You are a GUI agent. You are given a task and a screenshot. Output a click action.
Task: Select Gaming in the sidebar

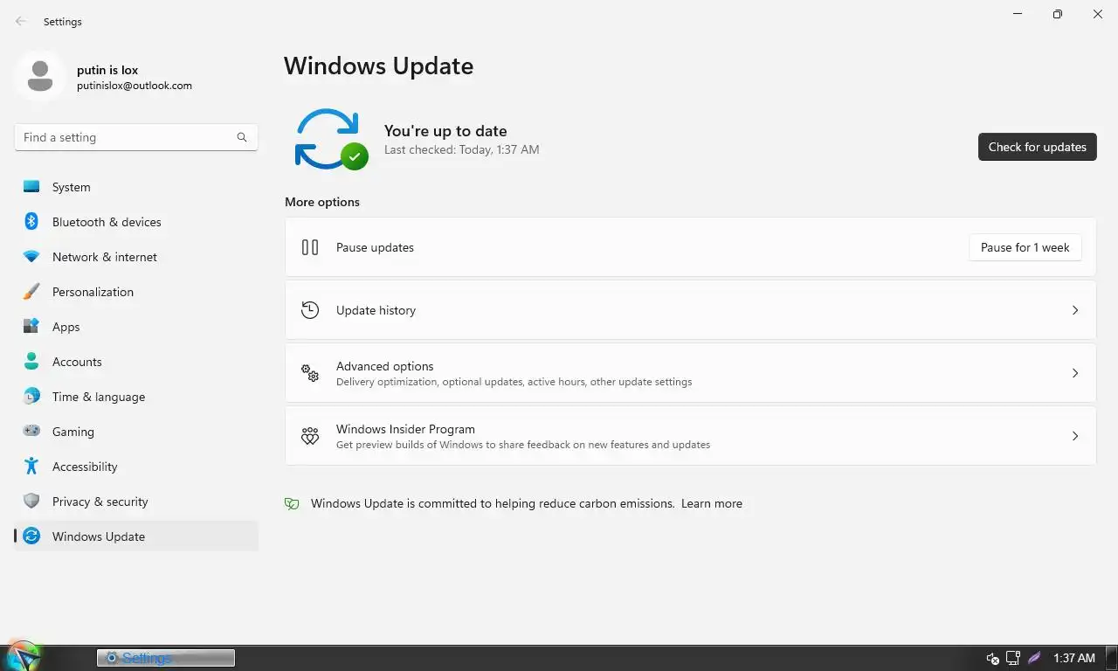[x=136, y=432]
